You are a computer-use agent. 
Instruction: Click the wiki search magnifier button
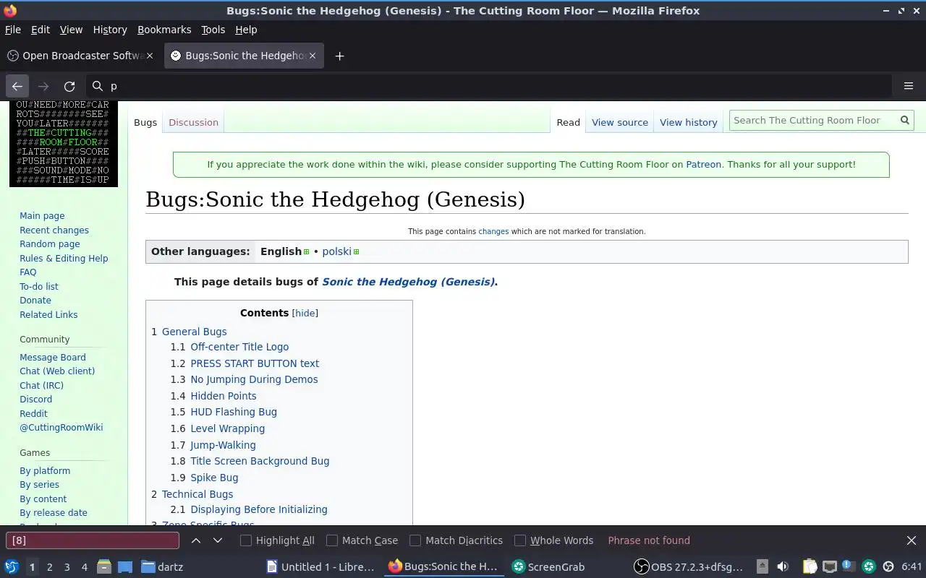904,121
